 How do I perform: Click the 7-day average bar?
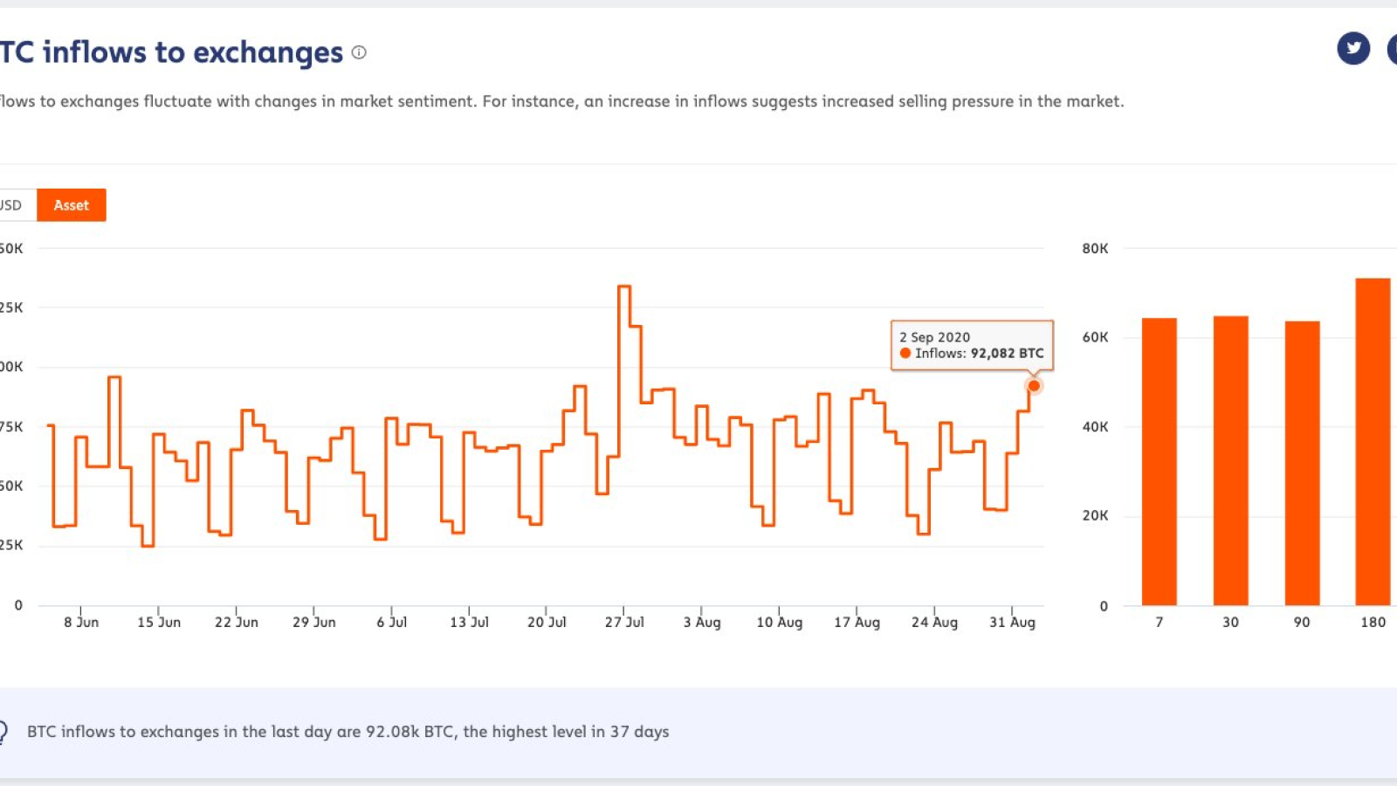point(1160,462)
